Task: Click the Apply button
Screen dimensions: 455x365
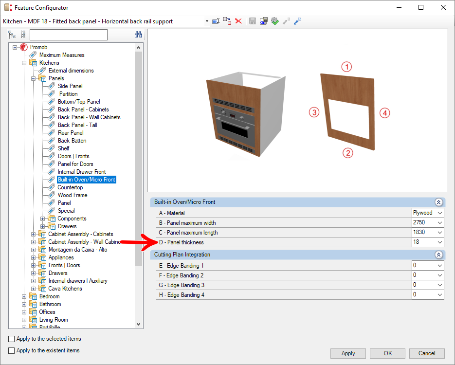Action: pyautogui.click(x=348, y=353)
